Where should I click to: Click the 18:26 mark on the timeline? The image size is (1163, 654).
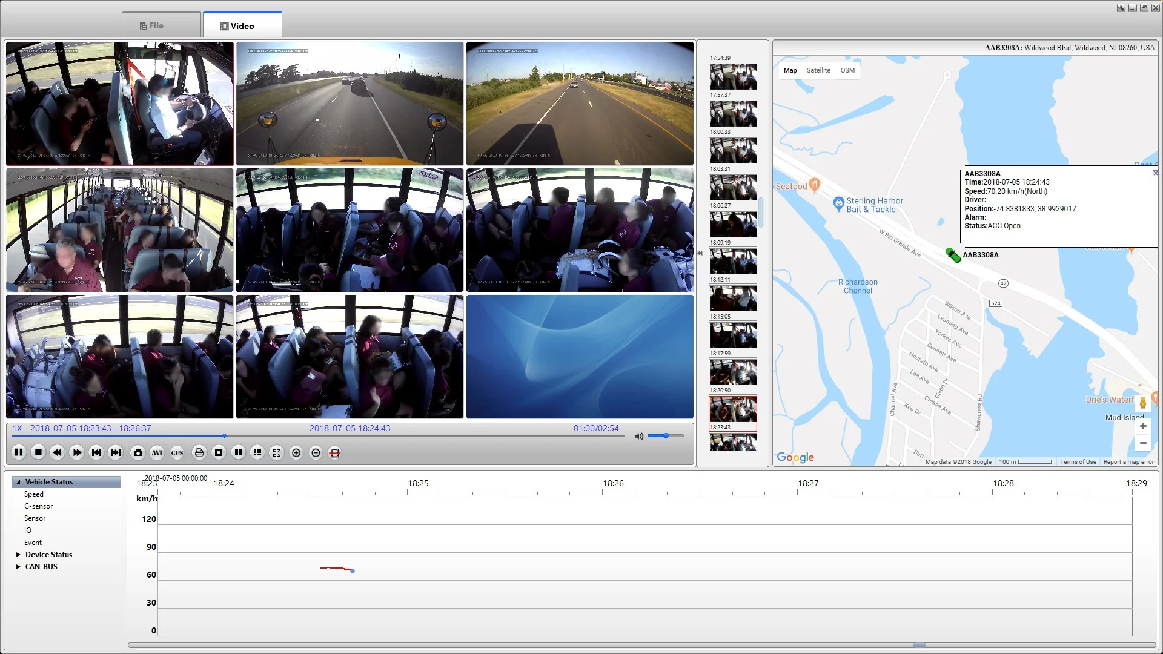(613, 483)
